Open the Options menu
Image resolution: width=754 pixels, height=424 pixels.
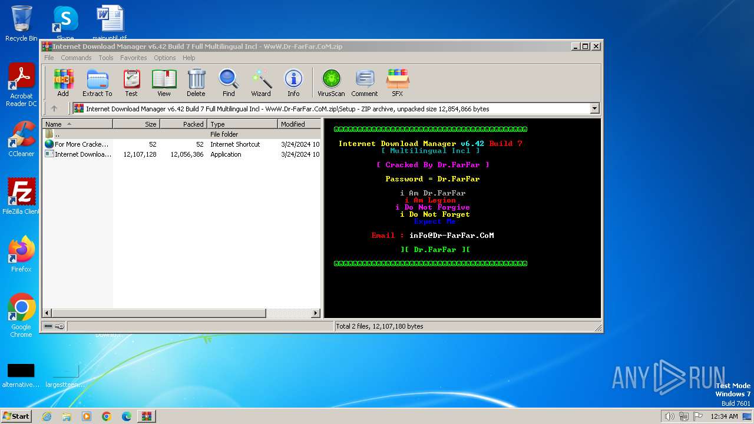click(165, 58)
